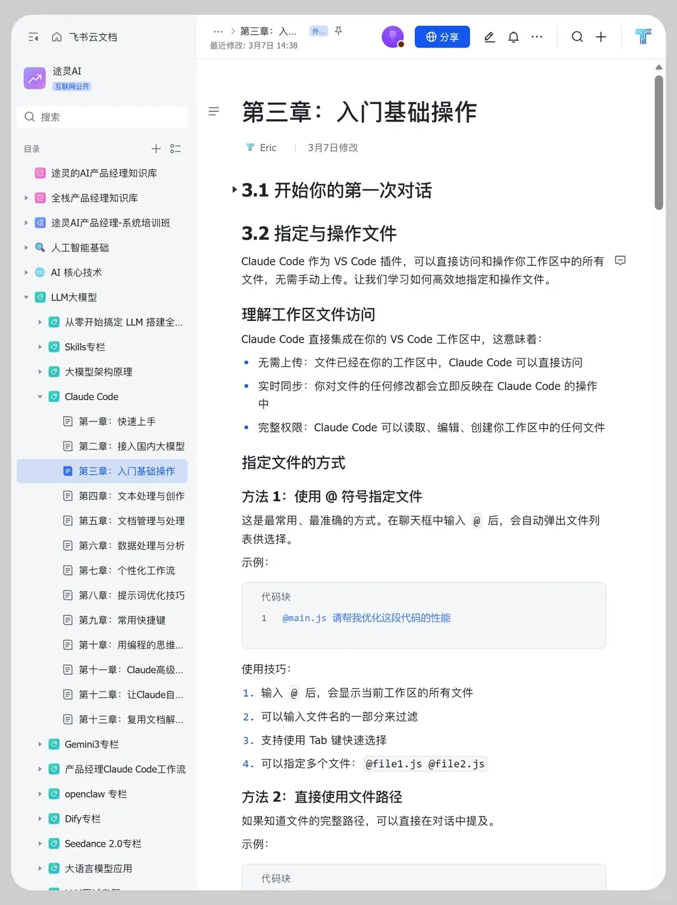Viewport: 677px width, 905px height.
Task: Click the 3.2 指定与操作文件 heading
Action: (319, 233)
